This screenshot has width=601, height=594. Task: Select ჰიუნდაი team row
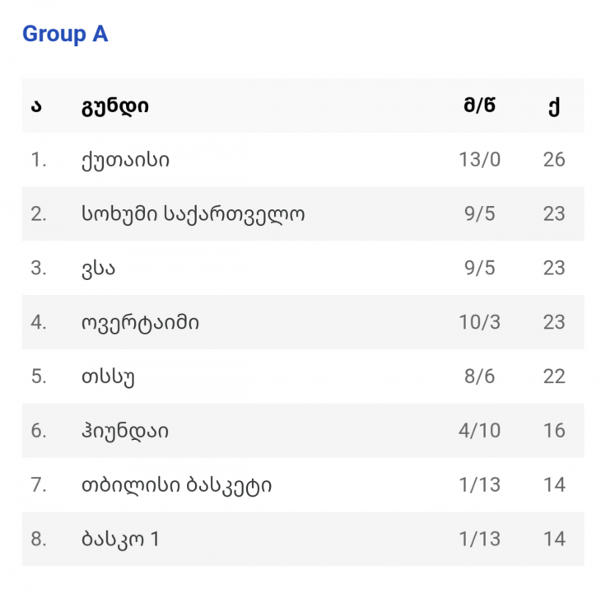point(303,430)
